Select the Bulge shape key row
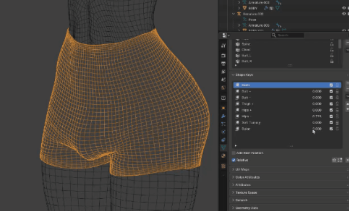The image size is (349, 211). (287, 129)
